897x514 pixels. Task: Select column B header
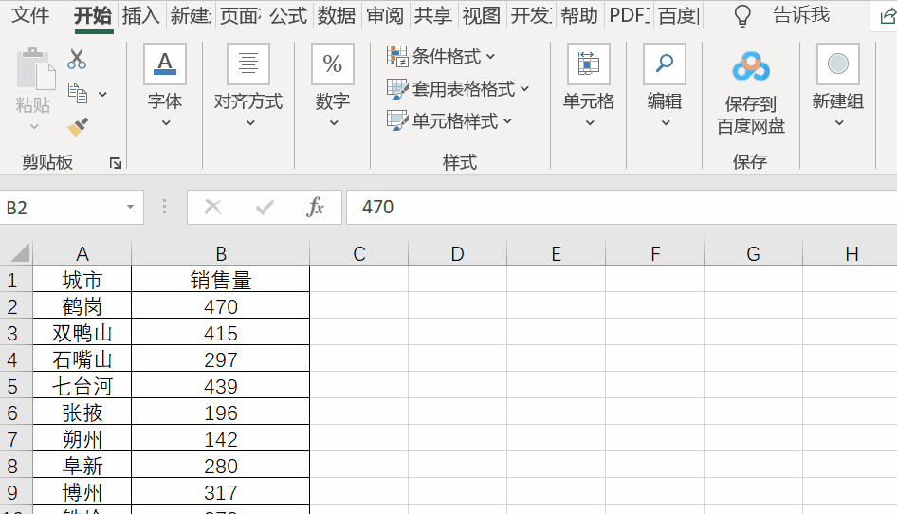click(221, 253)
